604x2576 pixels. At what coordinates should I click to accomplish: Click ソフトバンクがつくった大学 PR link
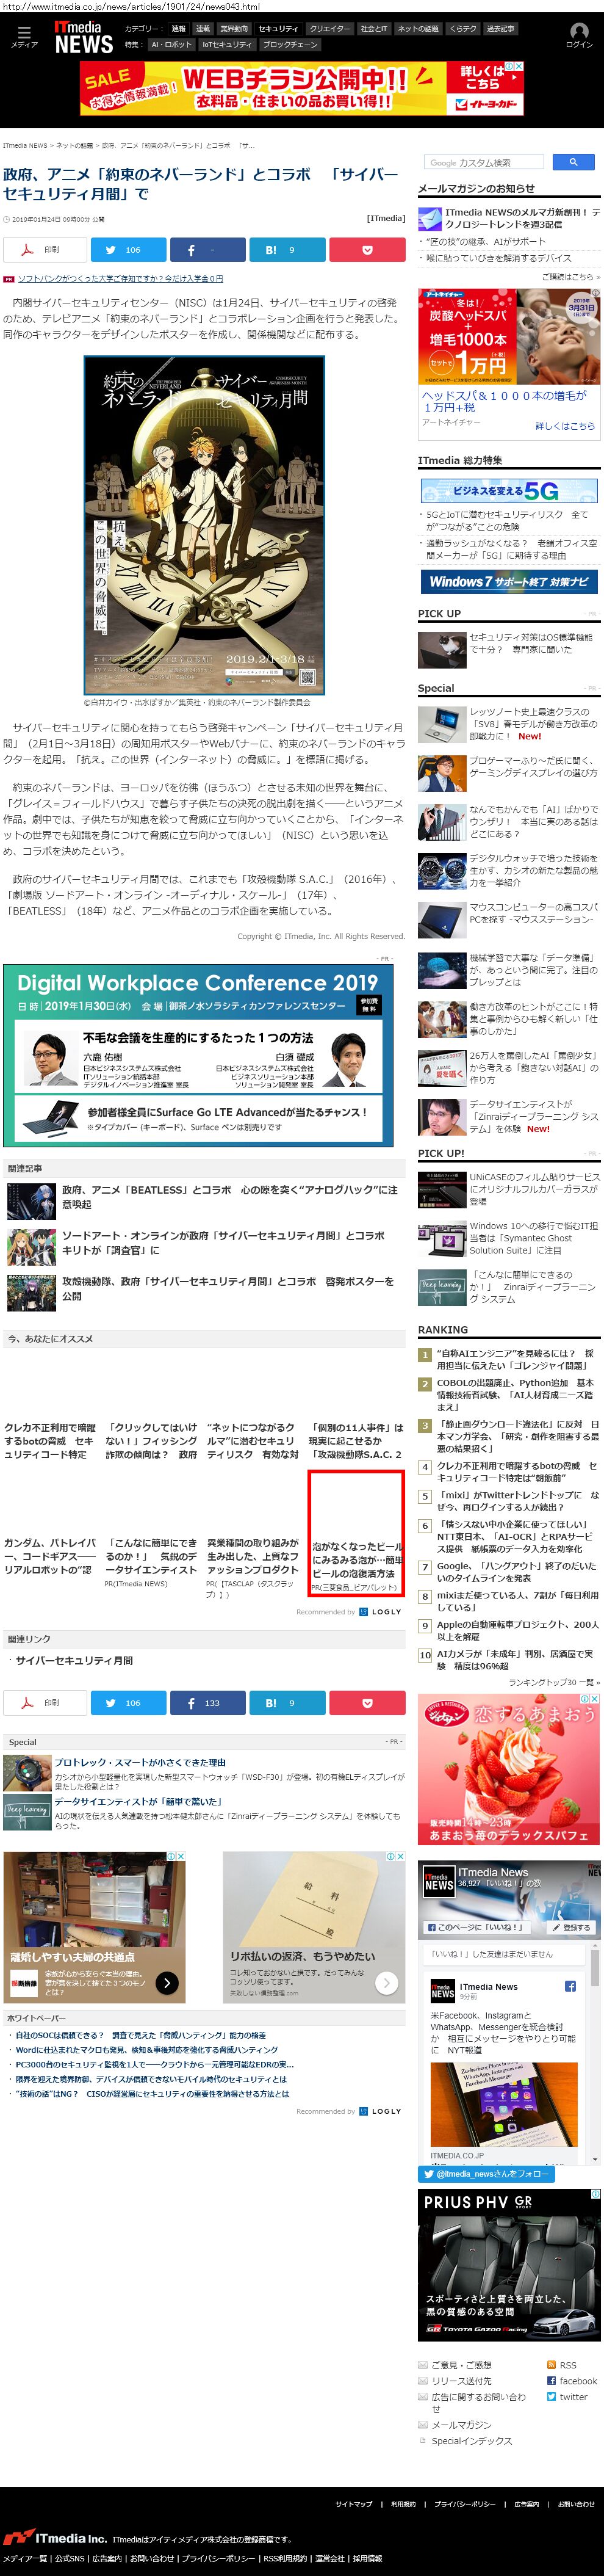121,279
